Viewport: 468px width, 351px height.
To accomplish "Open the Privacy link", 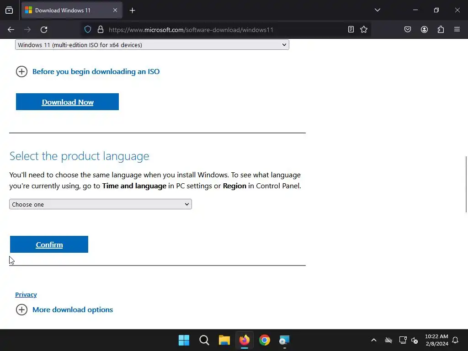I will click(x=26, y=295).
